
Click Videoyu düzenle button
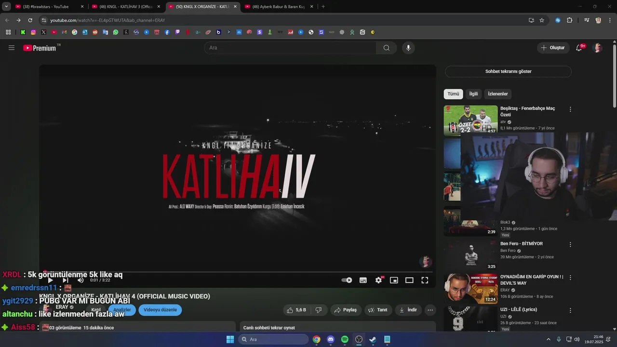click(x=160, y=310)
